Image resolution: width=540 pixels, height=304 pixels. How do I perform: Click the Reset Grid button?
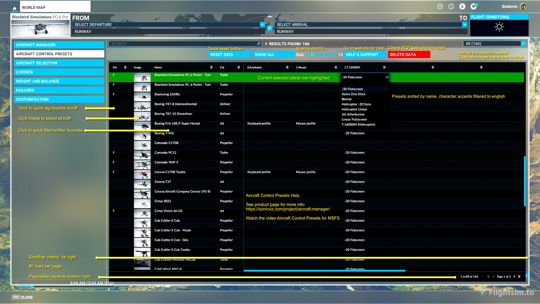229,54
